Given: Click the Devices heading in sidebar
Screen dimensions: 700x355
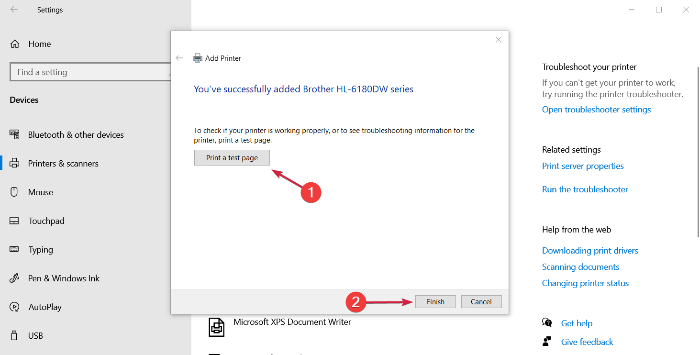Looking at the screenshot, I should 24,100.
